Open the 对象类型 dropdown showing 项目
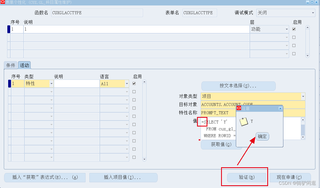Viewport: 320px width, 188px height. pos(303,96)
